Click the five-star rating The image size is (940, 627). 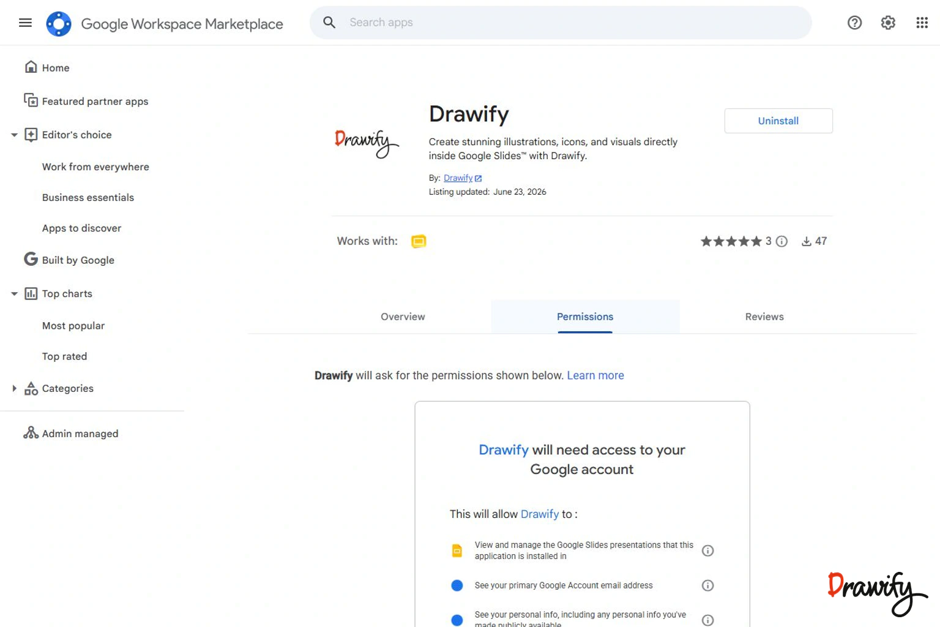click(731, 241)
